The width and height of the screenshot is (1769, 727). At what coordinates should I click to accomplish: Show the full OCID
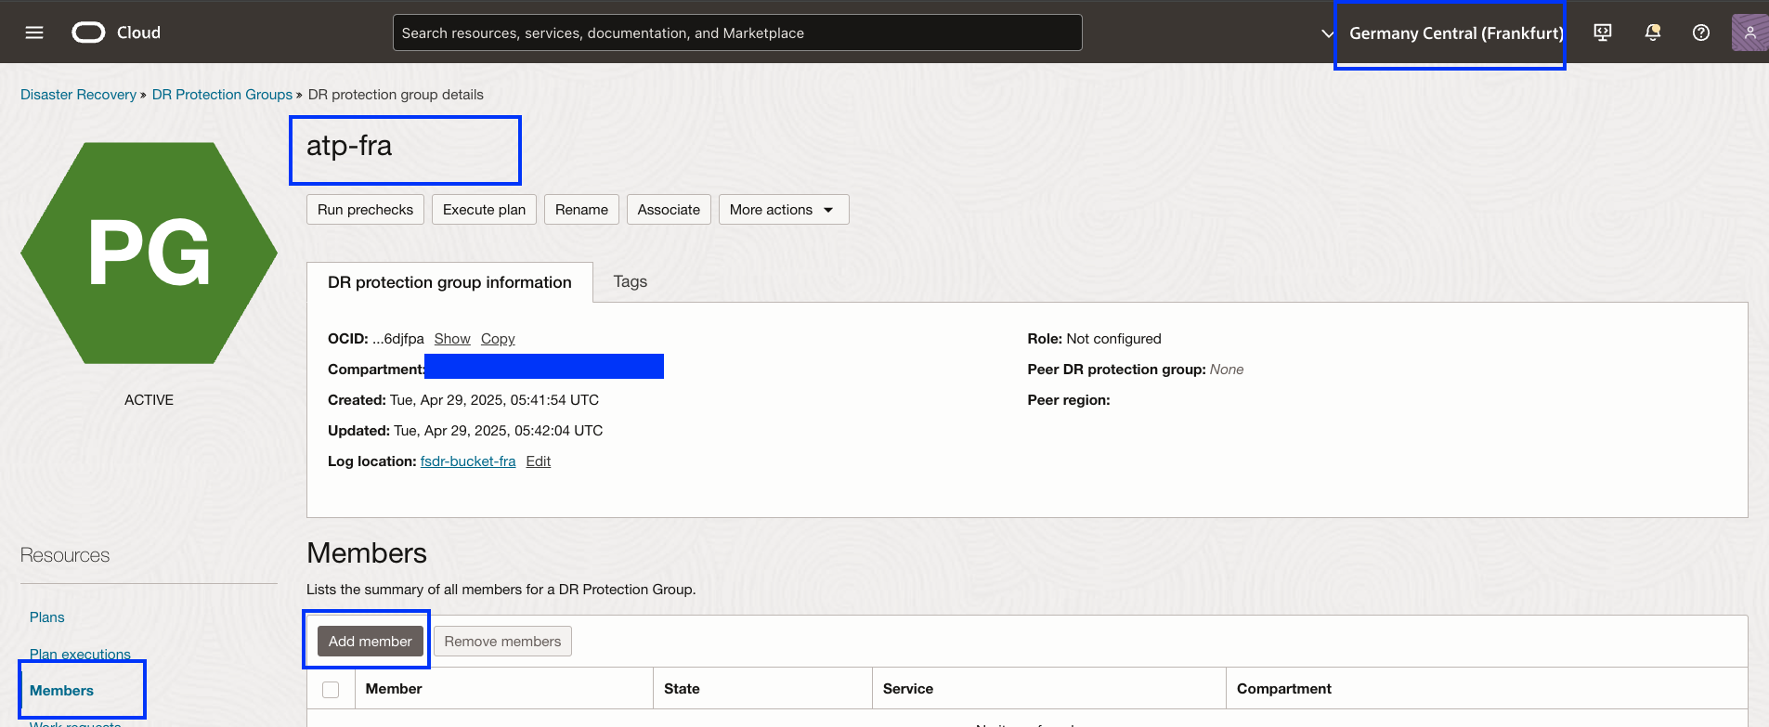(x=452, y=339)
